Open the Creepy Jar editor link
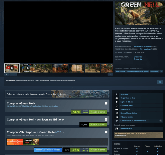 [x=138, y=59]
